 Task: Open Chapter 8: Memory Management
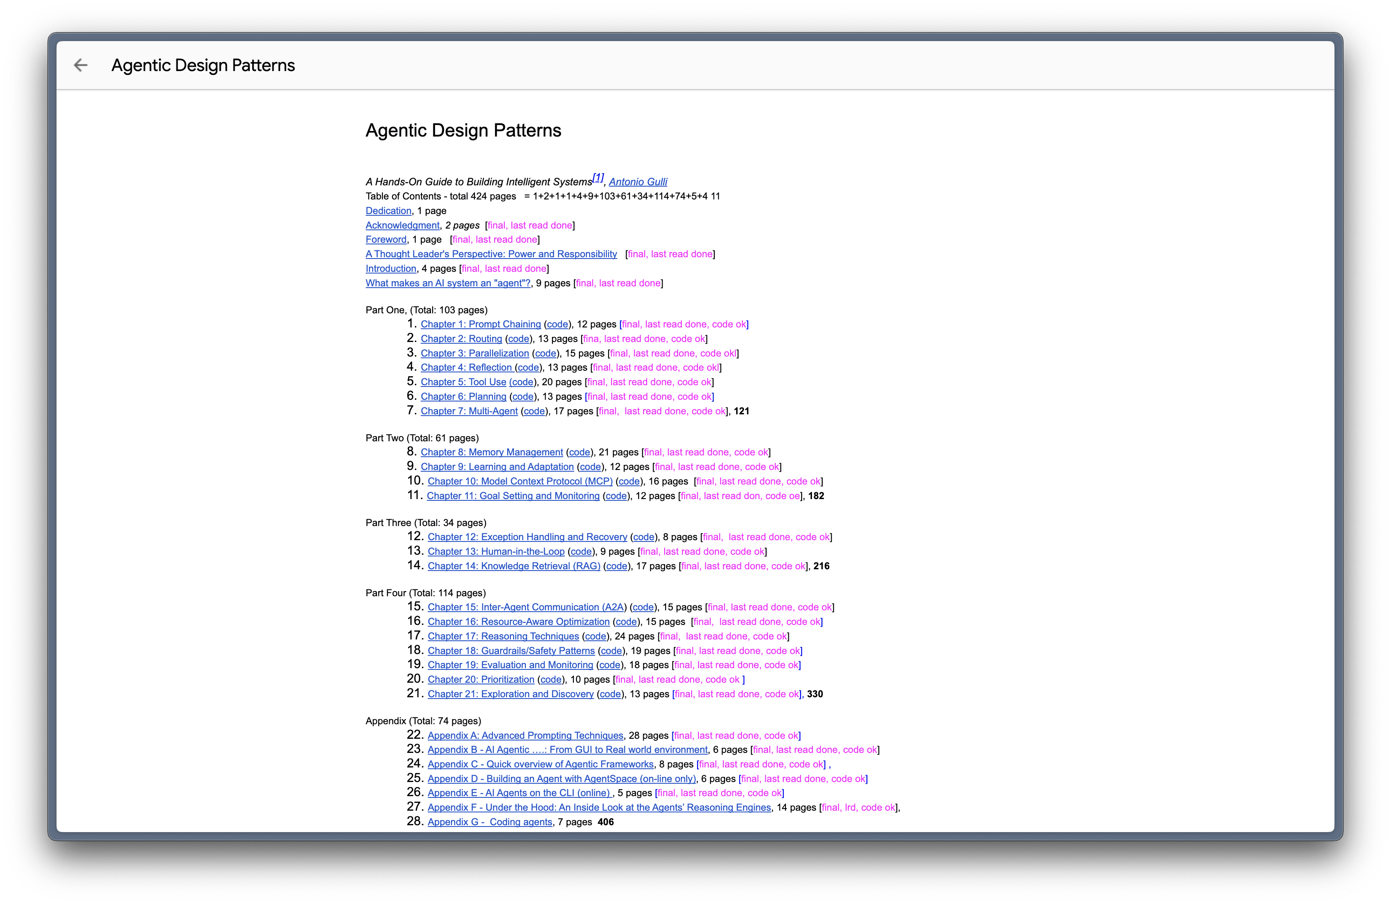pos(492,452)
